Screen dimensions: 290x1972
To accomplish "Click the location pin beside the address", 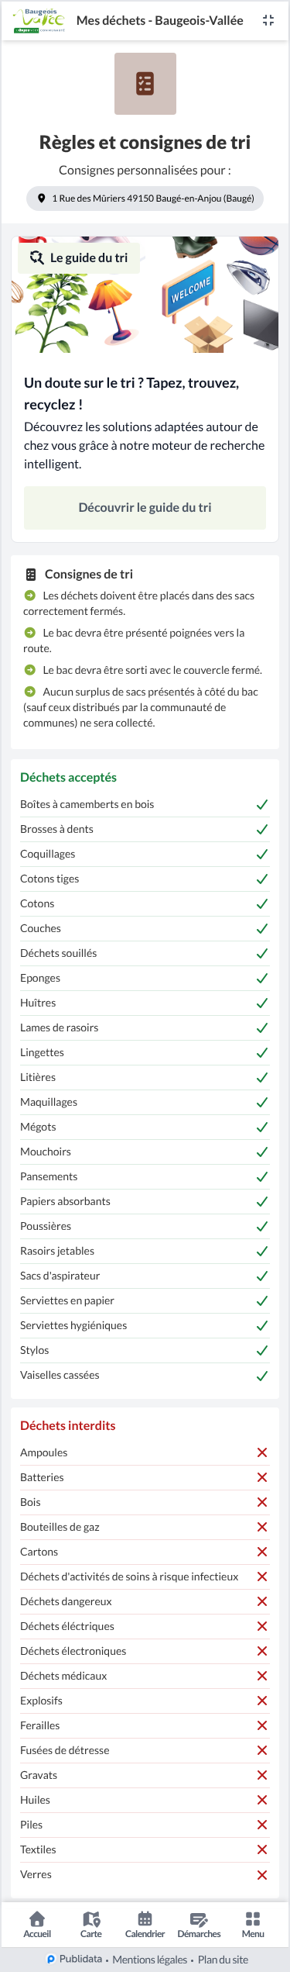I will [x=41, y=199].
